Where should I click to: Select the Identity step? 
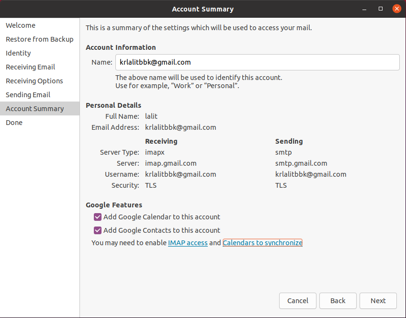click(x=17, y=53)
